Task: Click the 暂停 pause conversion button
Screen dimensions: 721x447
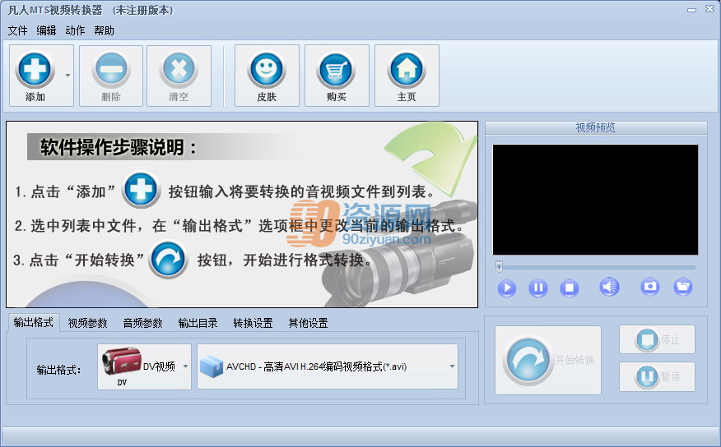Action: click(x=657, y=376)
